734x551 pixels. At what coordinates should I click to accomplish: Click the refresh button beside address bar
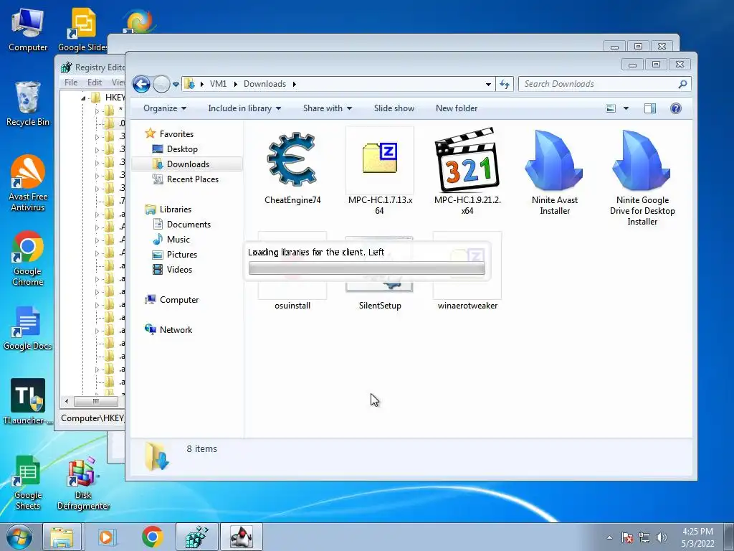coord(505,85)
